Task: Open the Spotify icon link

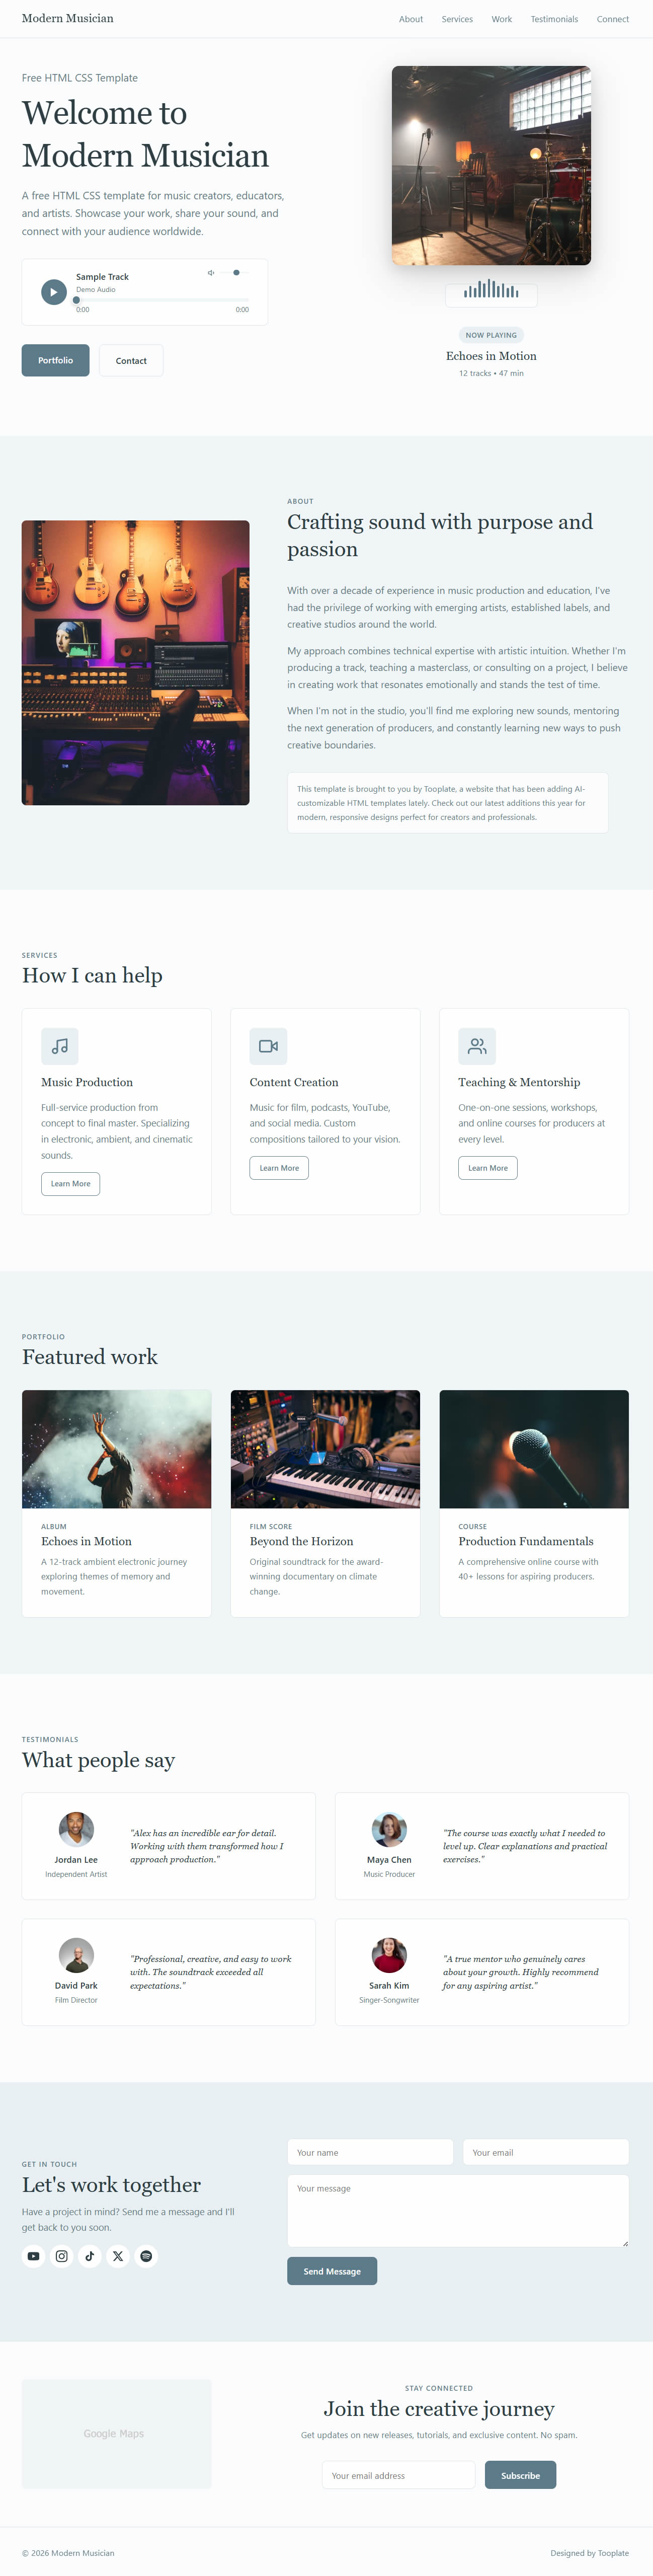Action: click(146, 2255)
